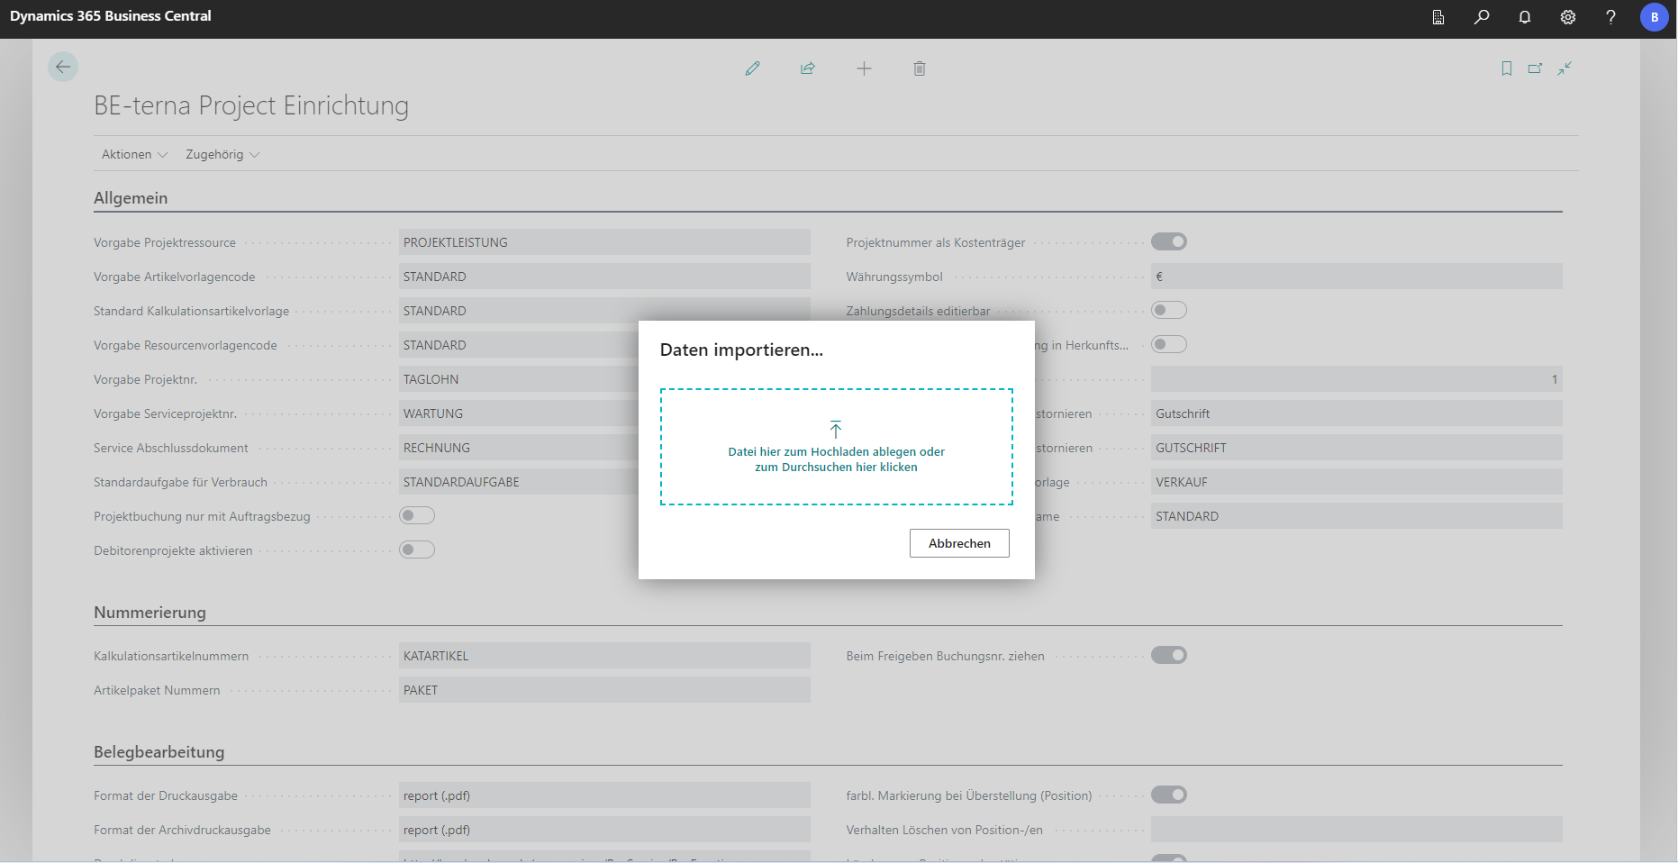Expand the Aktionen menu
The width and height of the screenshot is (1678, 863).
134,154
